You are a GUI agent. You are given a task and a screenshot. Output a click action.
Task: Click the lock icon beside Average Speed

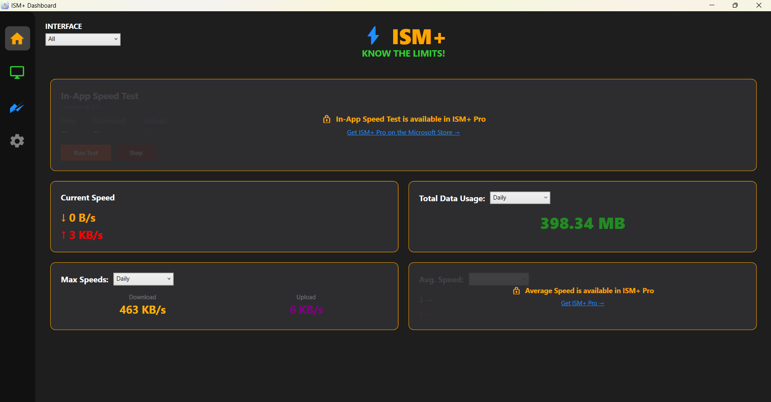click(517, 291)
